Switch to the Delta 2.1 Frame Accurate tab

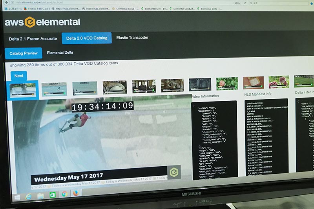click(x=33, y=39)
